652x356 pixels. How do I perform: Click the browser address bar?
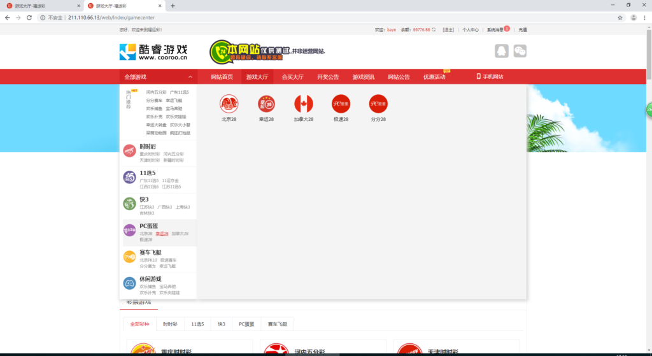[x=318, y=17]
